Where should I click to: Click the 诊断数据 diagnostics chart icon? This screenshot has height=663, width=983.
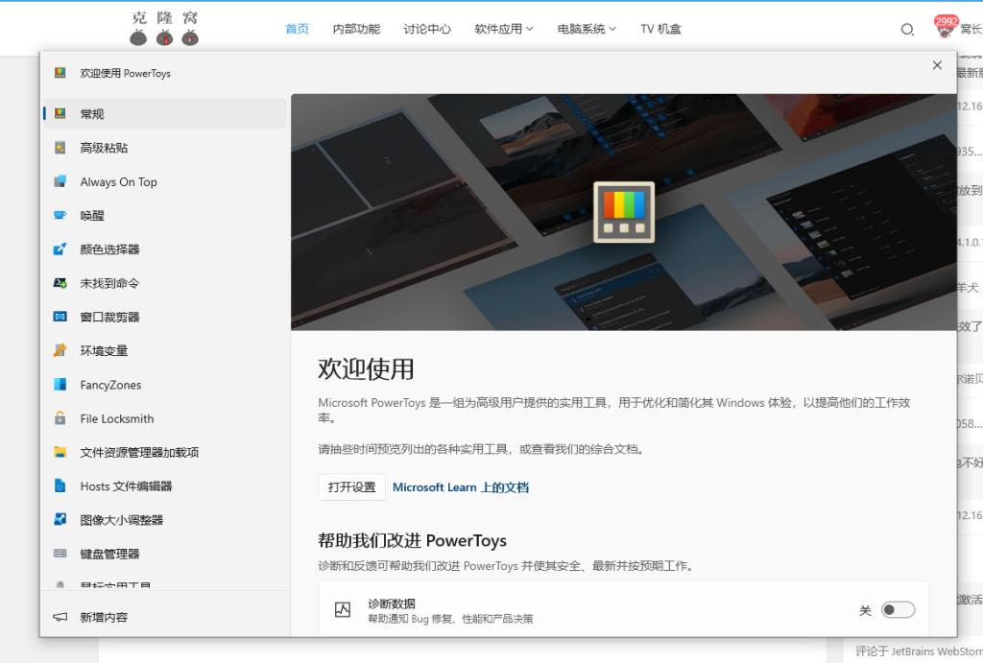point(343,609)
